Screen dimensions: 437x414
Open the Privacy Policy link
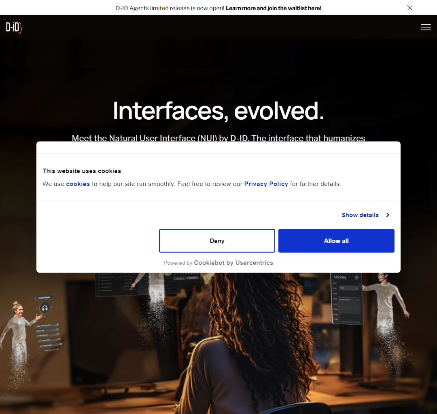[266, 184]
